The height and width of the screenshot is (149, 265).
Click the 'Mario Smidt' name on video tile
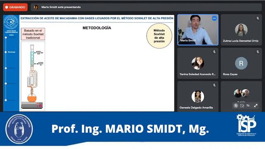click(x=188, y=41)
